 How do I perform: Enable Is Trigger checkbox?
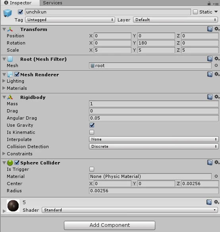tap(92, 169)
